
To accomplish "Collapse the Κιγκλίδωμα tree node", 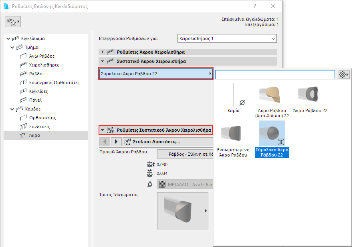I will 8,39.
